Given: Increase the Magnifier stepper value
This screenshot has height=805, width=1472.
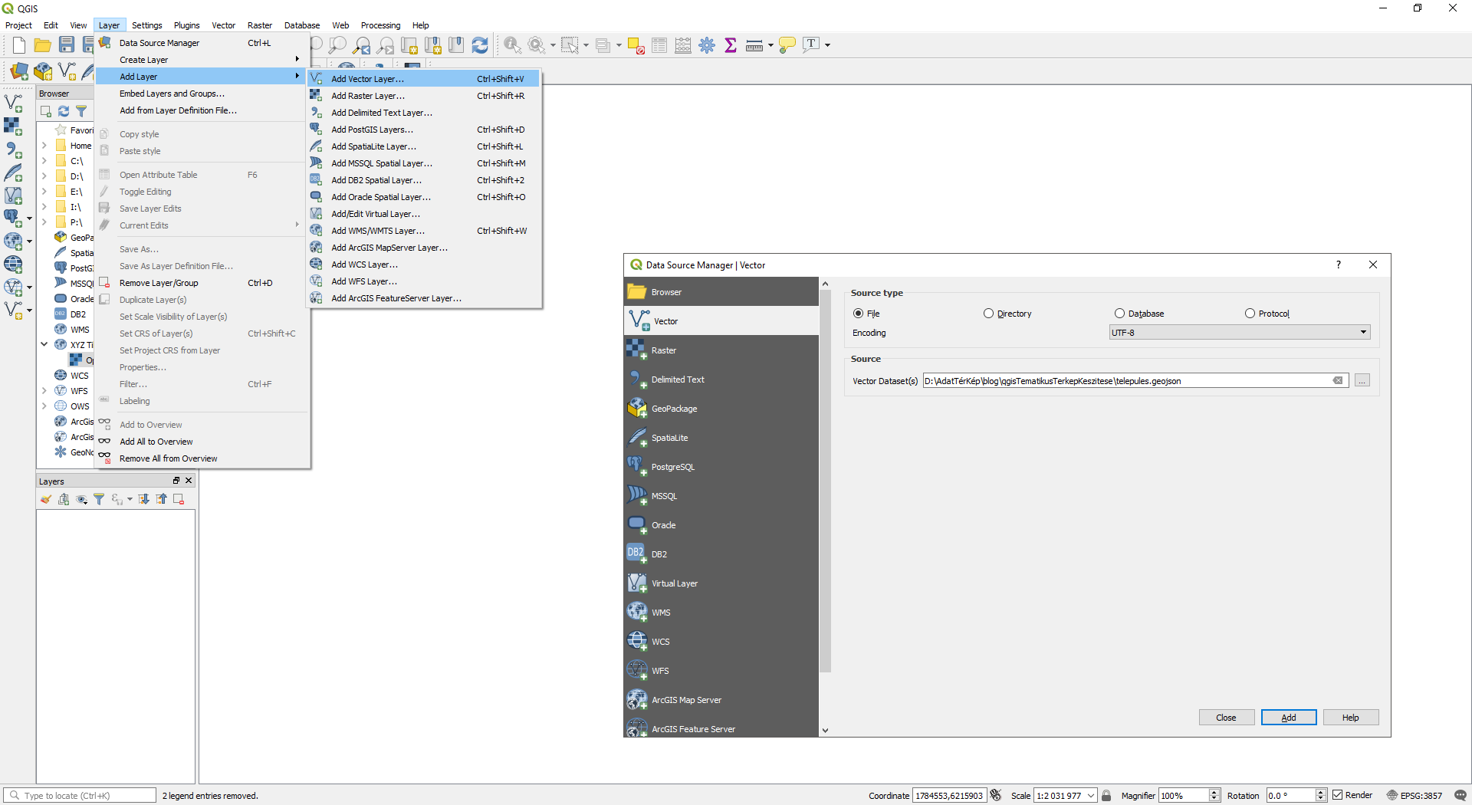Looking at the screenshot, I should pyautogui.click(x=1214, y=792).
